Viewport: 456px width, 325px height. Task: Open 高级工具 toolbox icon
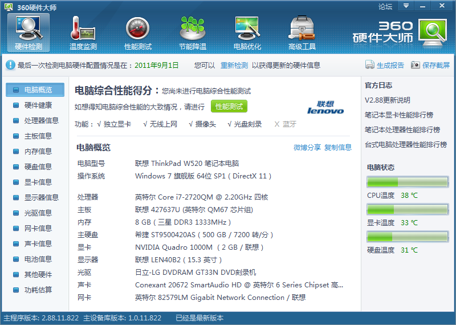[x=302, y=32]
